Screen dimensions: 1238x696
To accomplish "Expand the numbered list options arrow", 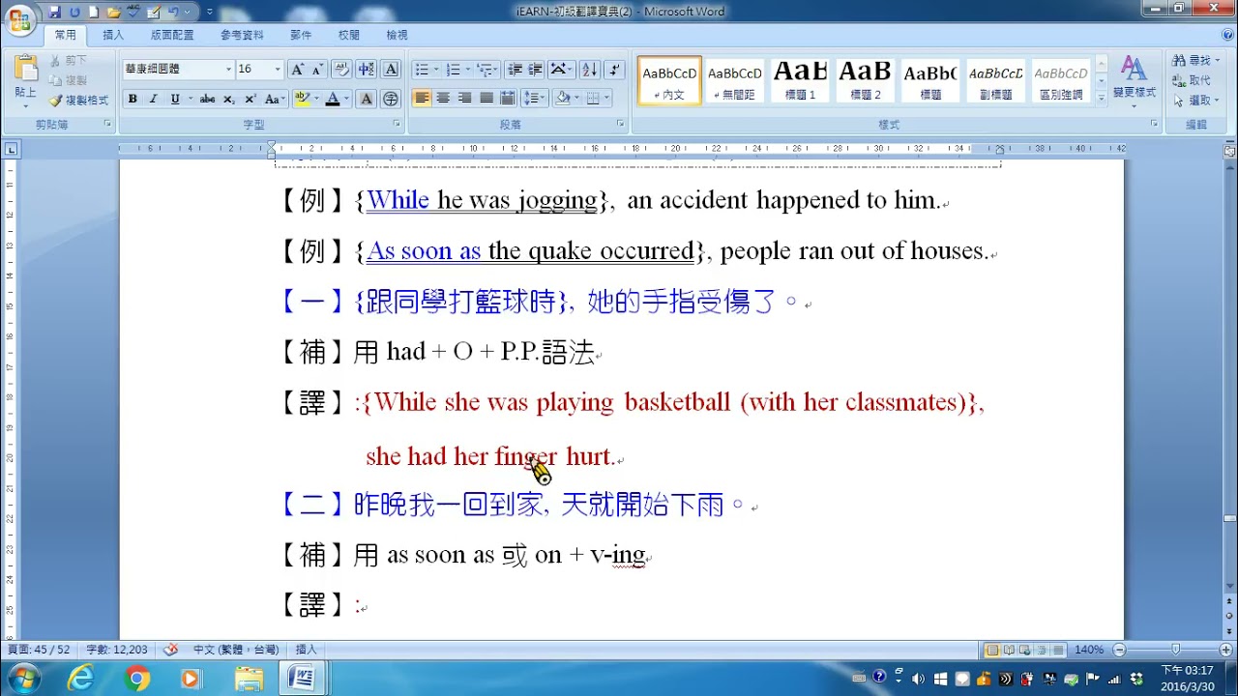I will [469, 70].
